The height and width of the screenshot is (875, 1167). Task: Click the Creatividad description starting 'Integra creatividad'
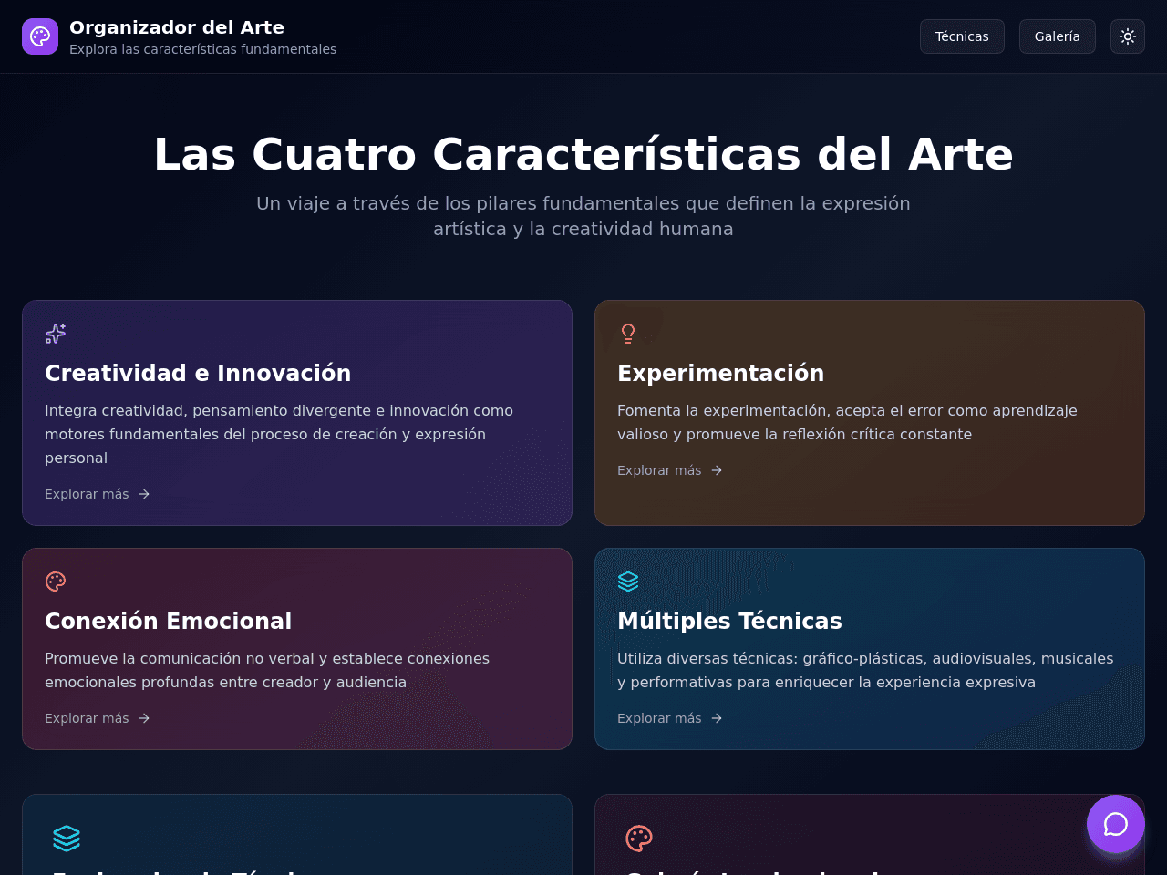click(x=279, y=435)
